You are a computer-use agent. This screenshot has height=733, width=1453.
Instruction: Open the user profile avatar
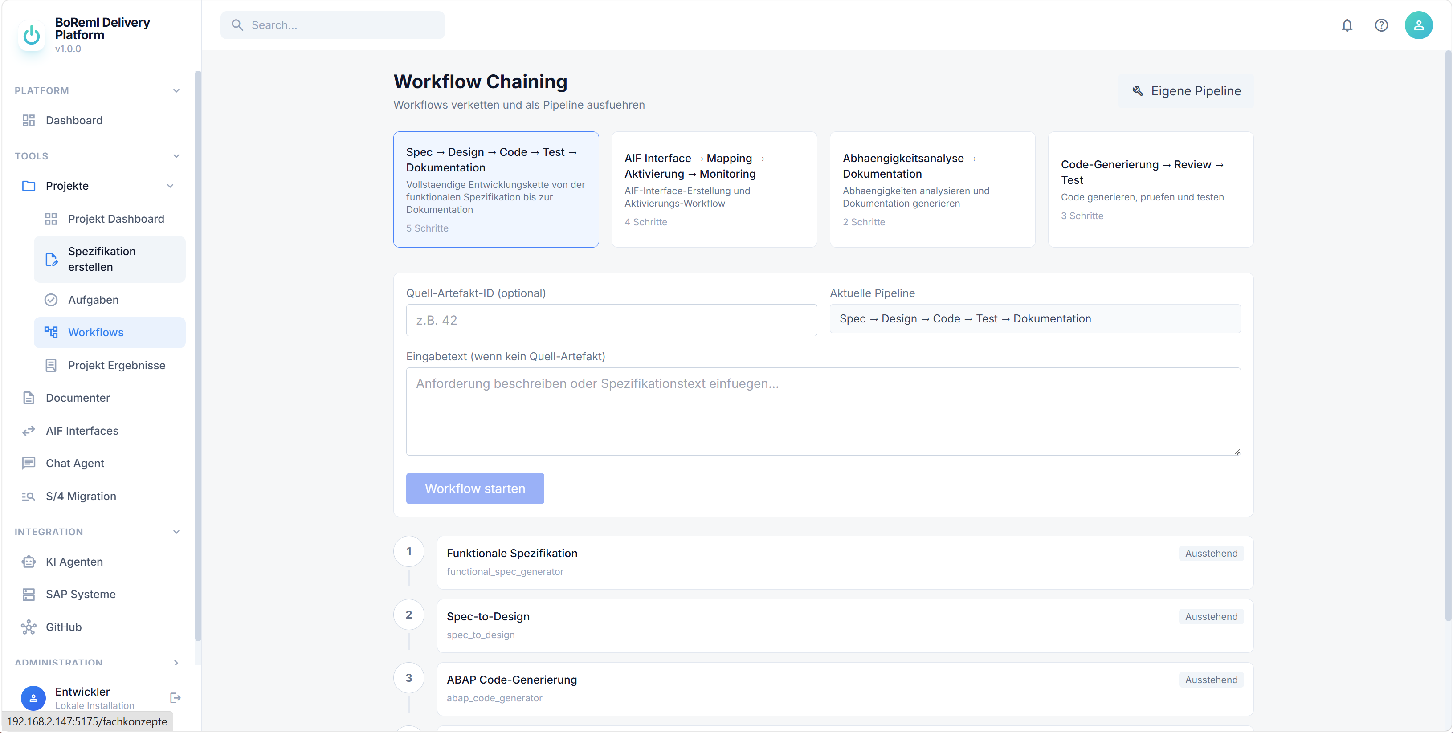pyautogui.click(x=1418, y=25)
